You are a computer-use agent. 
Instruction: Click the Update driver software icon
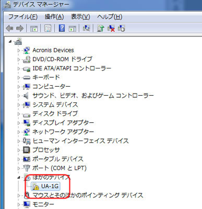(x=100, y=28)
